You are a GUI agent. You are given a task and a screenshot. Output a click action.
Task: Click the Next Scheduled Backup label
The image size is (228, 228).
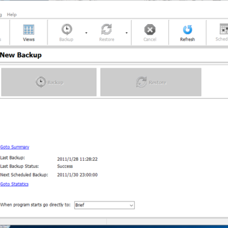(24, 175)
